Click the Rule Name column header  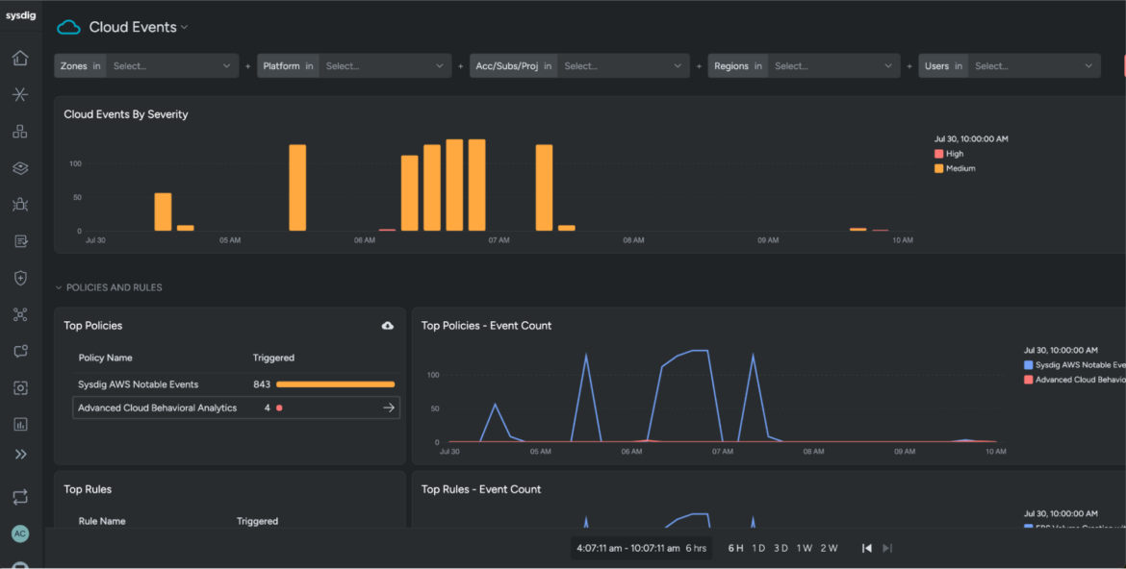click(x=102, y=521)
